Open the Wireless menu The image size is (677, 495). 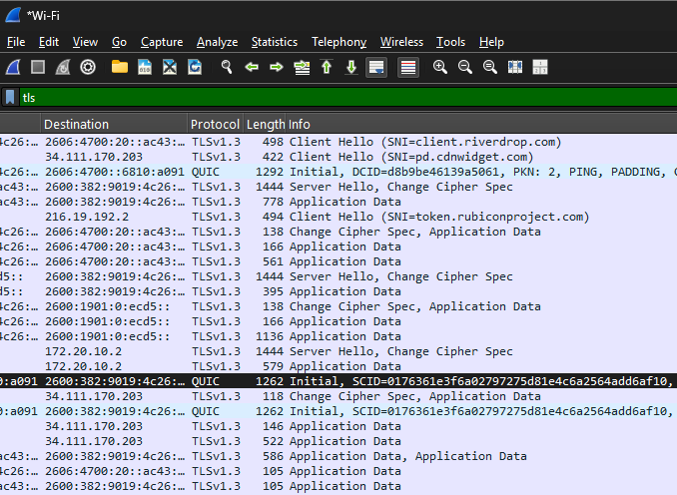pos(401,42)
